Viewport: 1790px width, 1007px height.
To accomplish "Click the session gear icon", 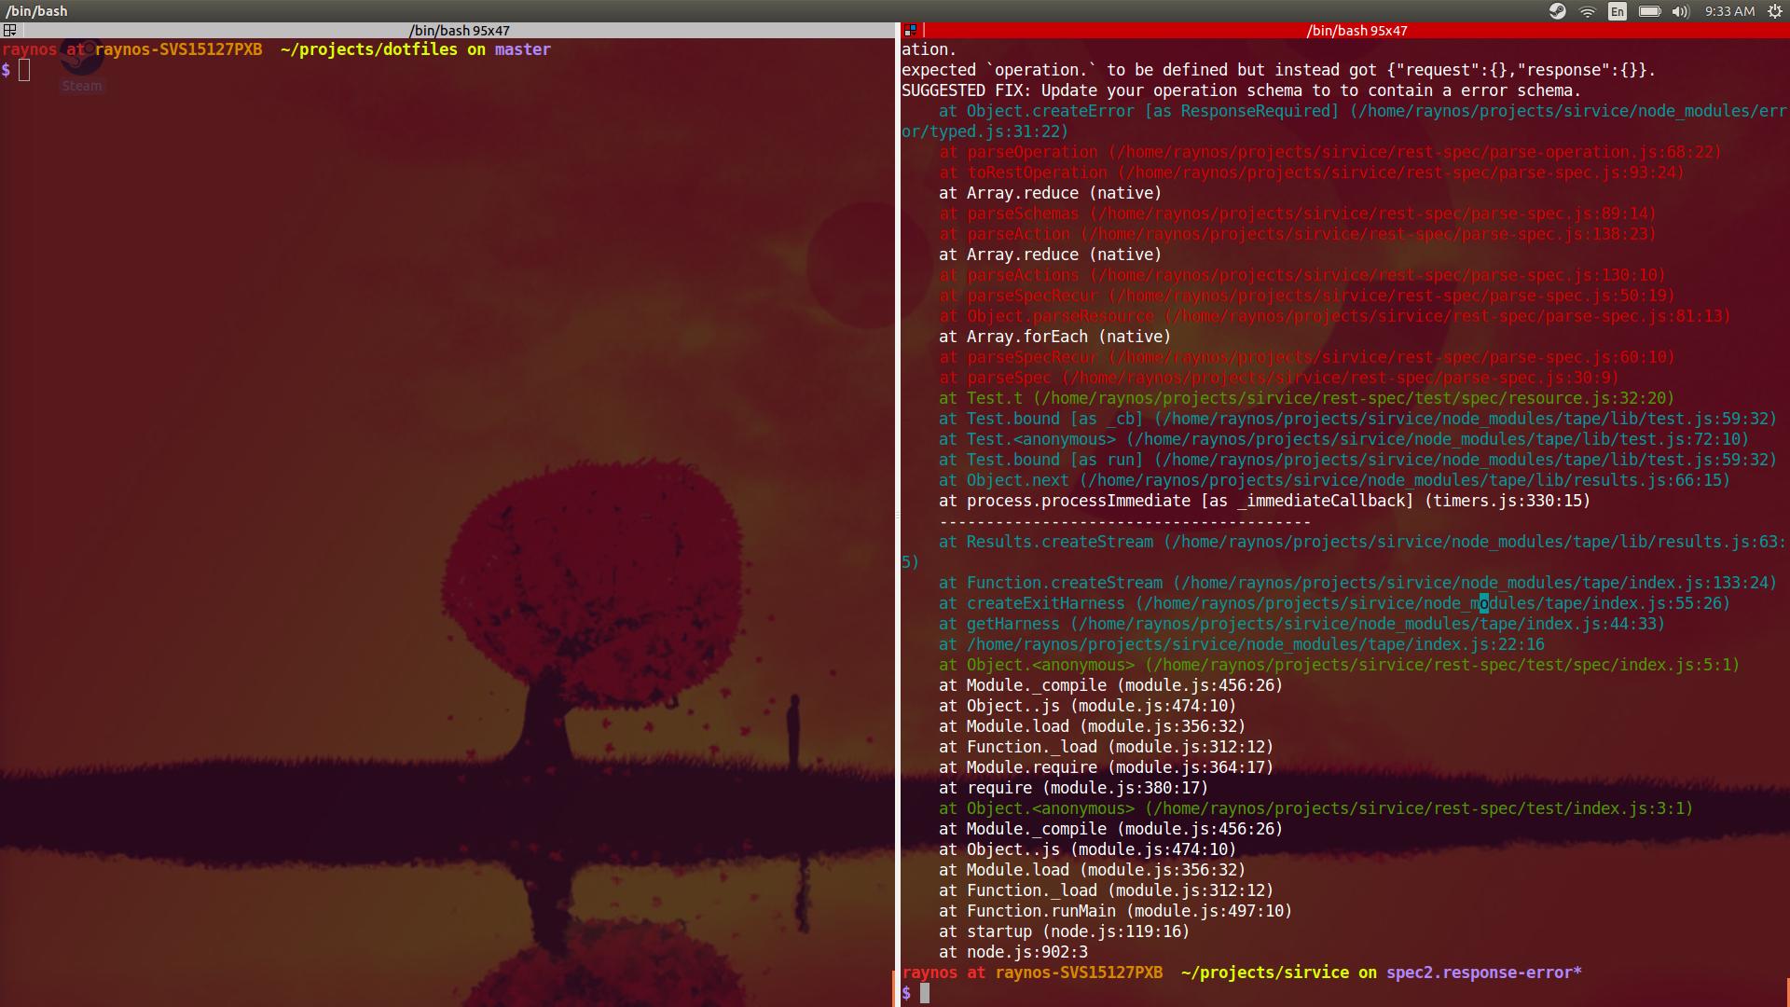I will click(x=1773, y=12).
